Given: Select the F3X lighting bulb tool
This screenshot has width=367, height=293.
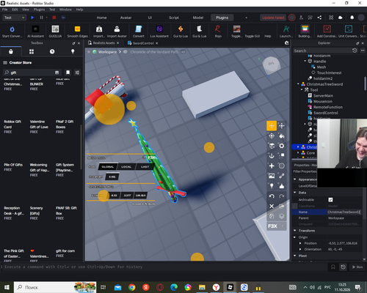Looking at the screenshot, I should 272,186.
